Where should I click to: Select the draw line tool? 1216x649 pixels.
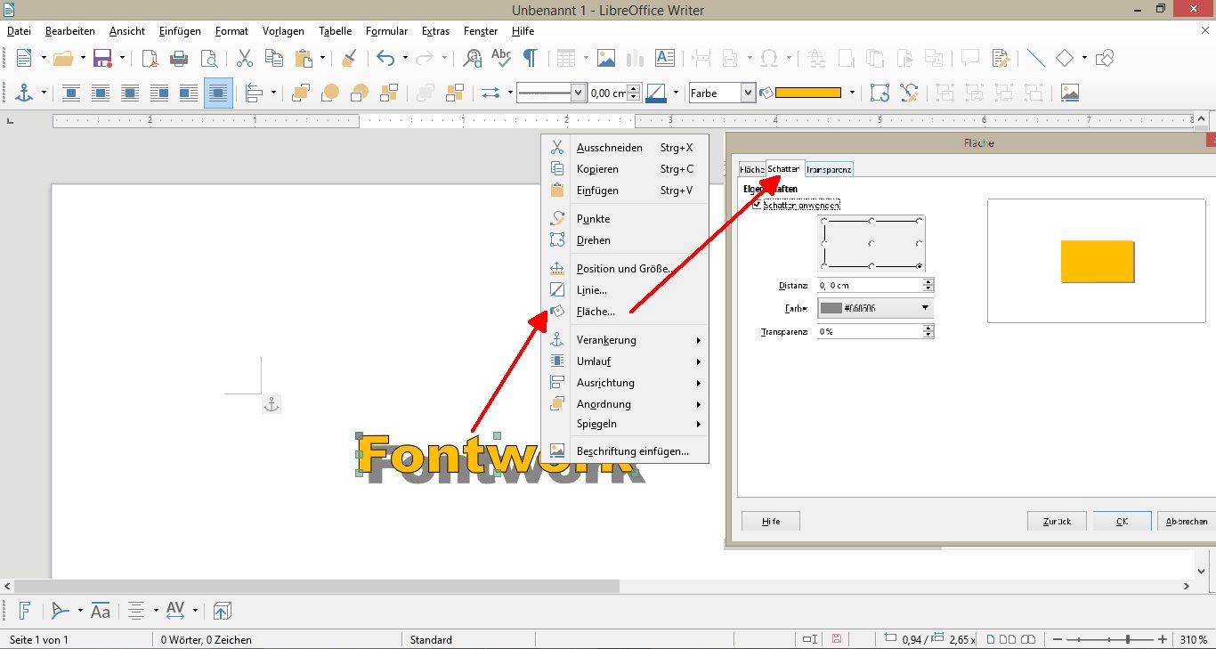(1036, 59)
